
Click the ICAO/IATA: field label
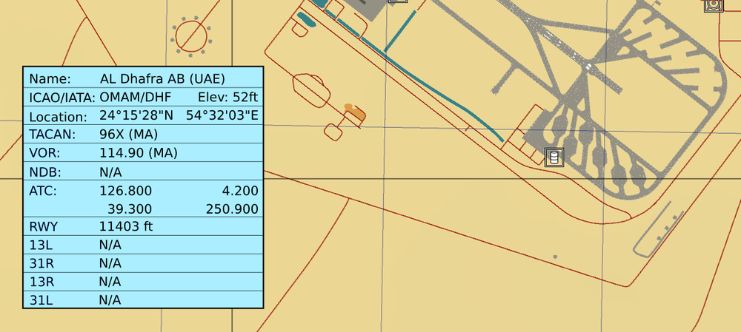coord(62,98)
